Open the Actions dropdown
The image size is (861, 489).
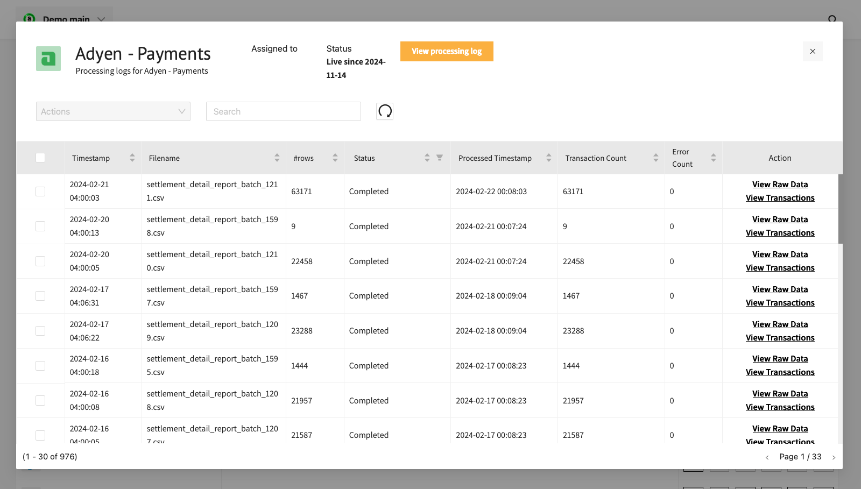tap(113, 111)
